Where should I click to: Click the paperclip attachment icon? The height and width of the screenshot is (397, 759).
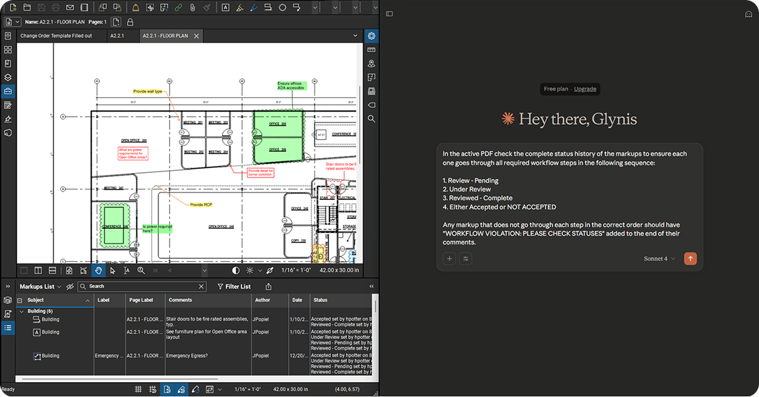pyautogui.click(x=192, y=7)
